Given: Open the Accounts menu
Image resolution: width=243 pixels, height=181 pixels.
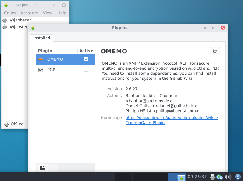Looking at the screenshot, I should (29, 13).
